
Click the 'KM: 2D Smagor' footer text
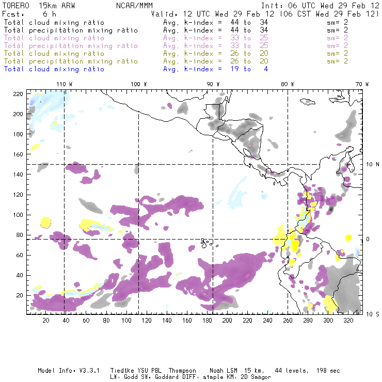pyautogui.click(x=248, y=377)
